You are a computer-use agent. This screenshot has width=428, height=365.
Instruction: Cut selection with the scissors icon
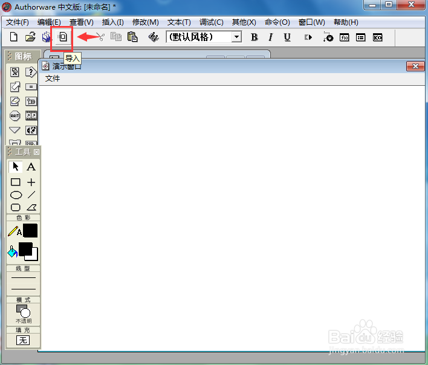pyautogui.click(x=102, y=37)
